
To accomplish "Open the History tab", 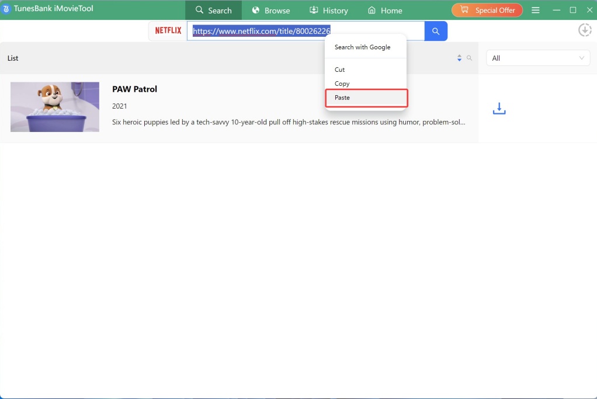I will click(x=328, y=11).
